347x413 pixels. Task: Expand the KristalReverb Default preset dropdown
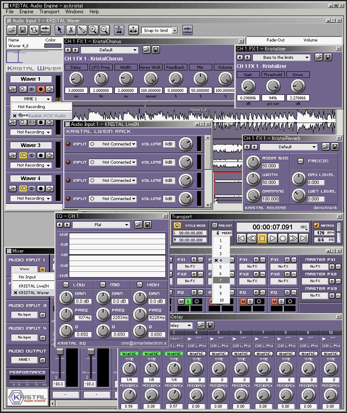(x=289, y=147)
